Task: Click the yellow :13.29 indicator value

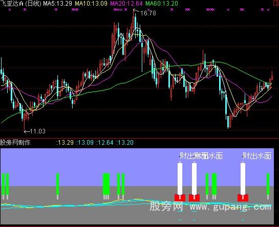Action: 65,143
